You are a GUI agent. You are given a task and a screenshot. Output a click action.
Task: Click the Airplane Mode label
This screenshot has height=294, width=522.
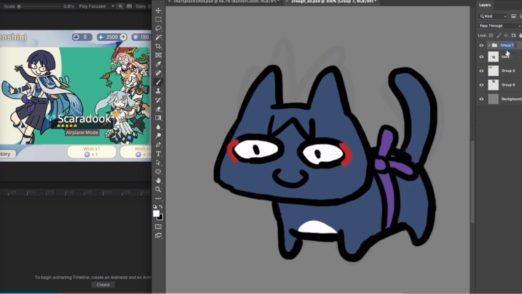(x=82, y=133)
